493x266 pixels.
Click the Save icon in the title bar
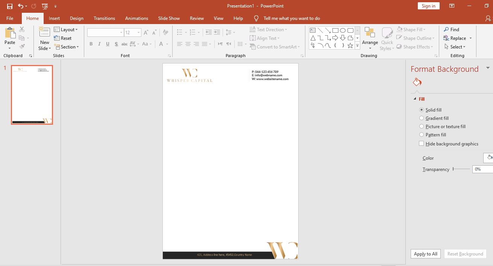pyautogui.click(x=10, y=6)
